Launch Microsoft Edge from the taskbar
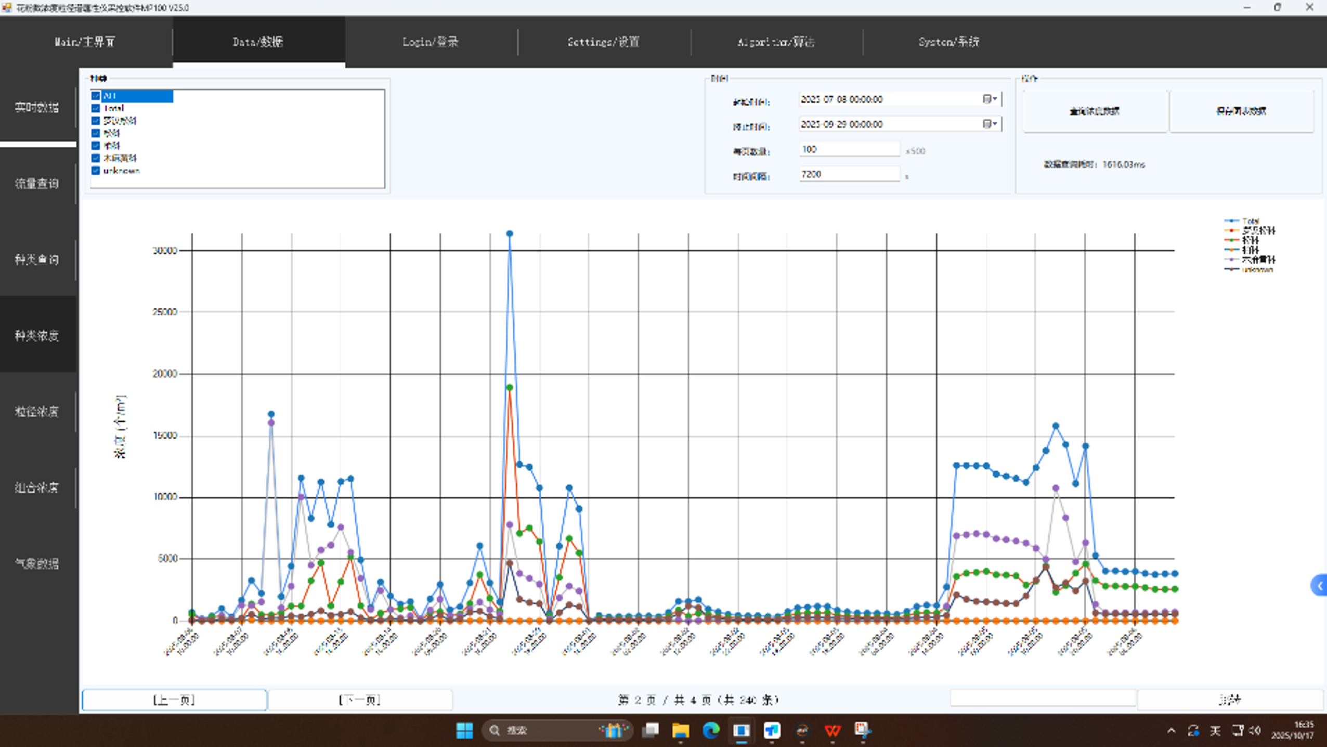Viewport: 1327px width, 747px height. pos(711,730)
